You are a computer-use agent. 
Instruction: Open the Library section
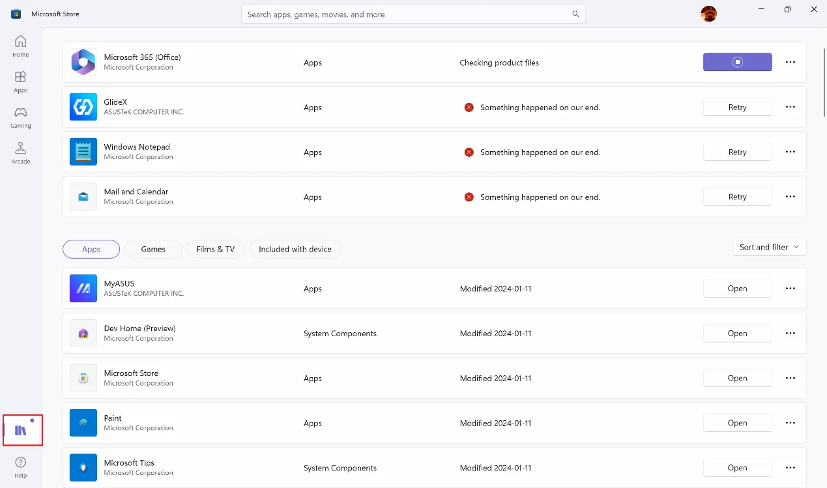click(x=22, y=429)
